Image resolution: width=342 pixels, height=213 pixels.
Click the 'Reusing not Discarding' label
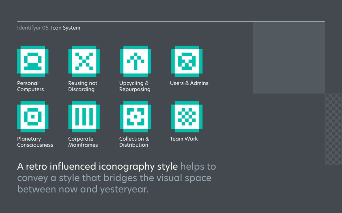tap(83, 86)
